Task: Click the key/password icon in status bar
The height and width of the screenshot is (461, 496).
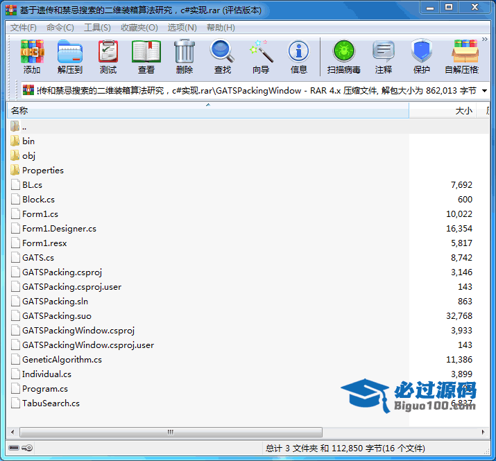Action: (x=27, y=448)
